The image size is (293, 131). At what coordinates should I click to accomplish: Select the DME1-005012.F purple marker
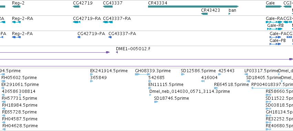[117, 52]
